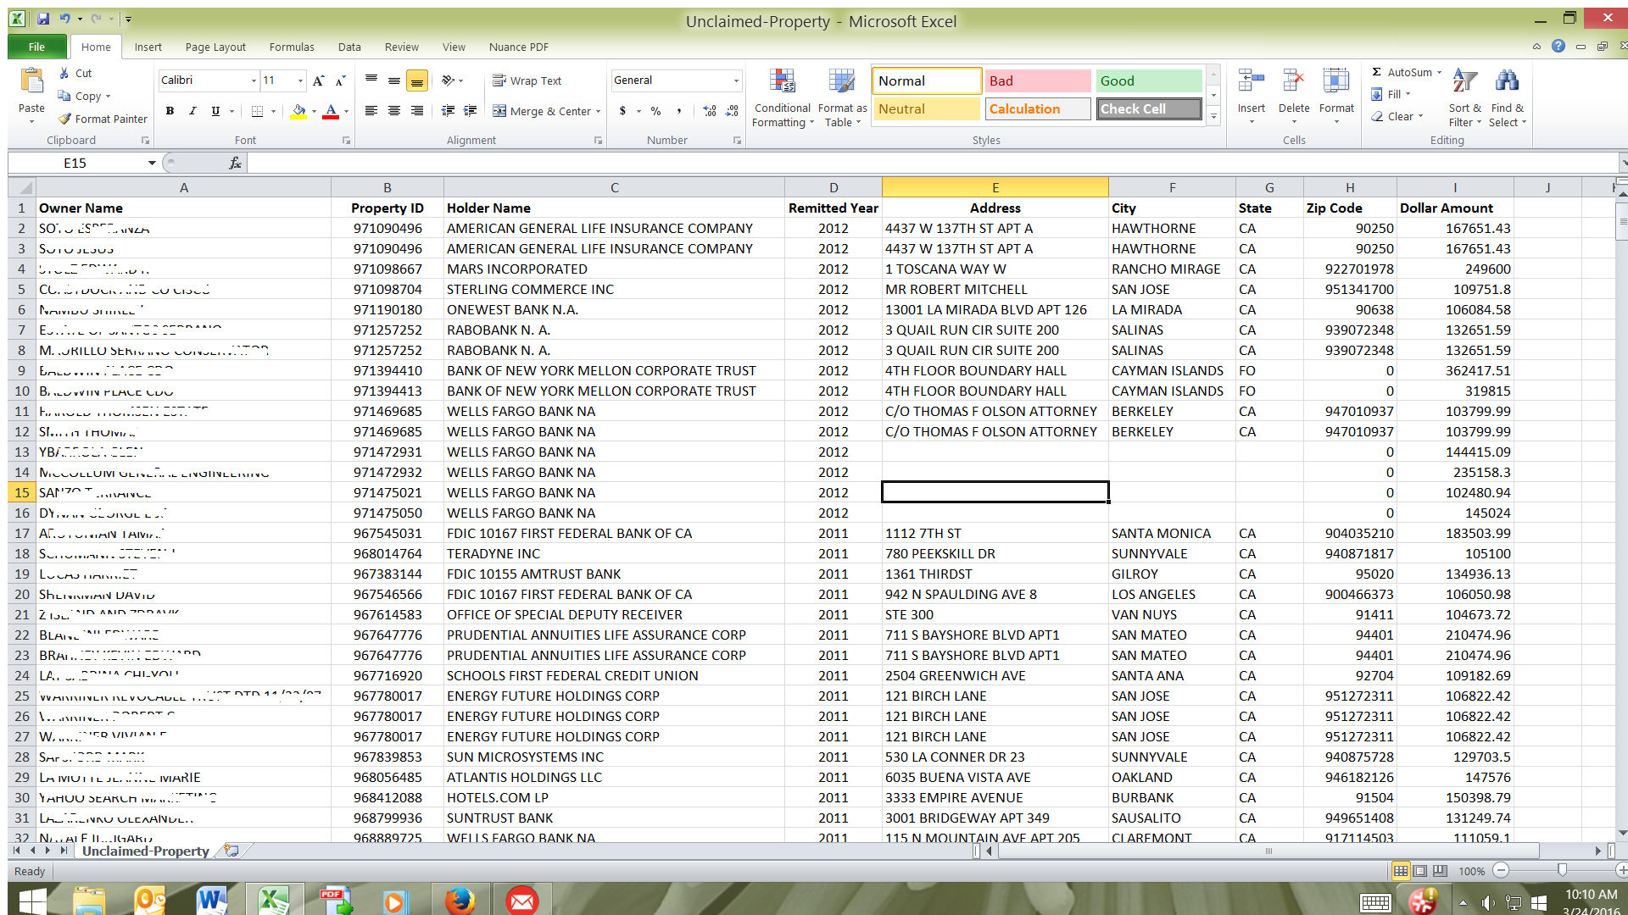Open Conditional Formatting menu
1628x915 pixels.
click(783, 99)
